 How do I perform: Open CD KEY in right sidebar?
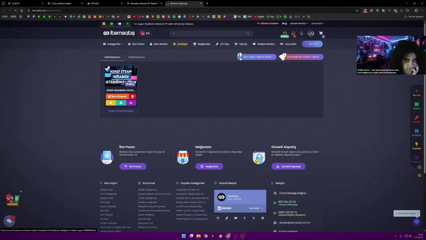(x=416, y=119)
